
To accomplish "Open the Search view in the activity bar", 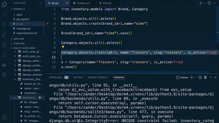I will (x=4, y=14).
